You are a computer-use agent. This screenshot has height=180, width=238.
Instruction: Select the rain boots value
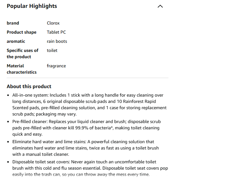(x=57, y=41)
